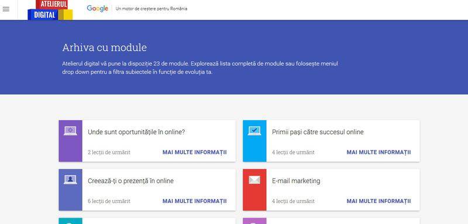Open the 'E-mail marketing' module title

[x=296, y=181]
